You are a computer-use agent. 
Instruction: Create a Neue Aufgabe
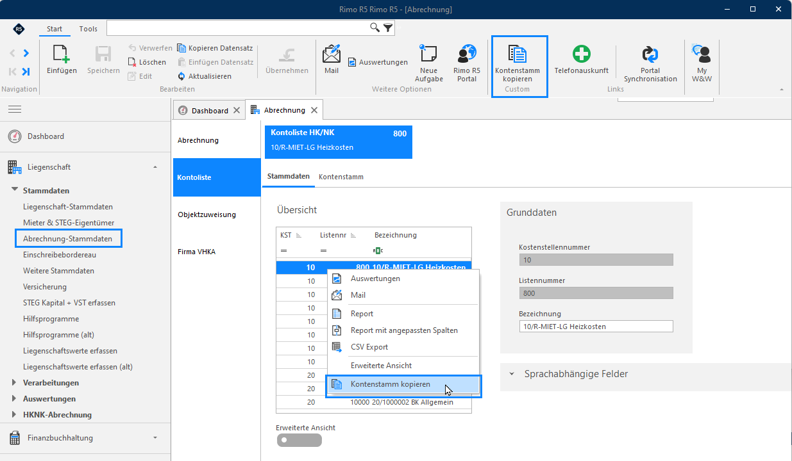[429, 63]
